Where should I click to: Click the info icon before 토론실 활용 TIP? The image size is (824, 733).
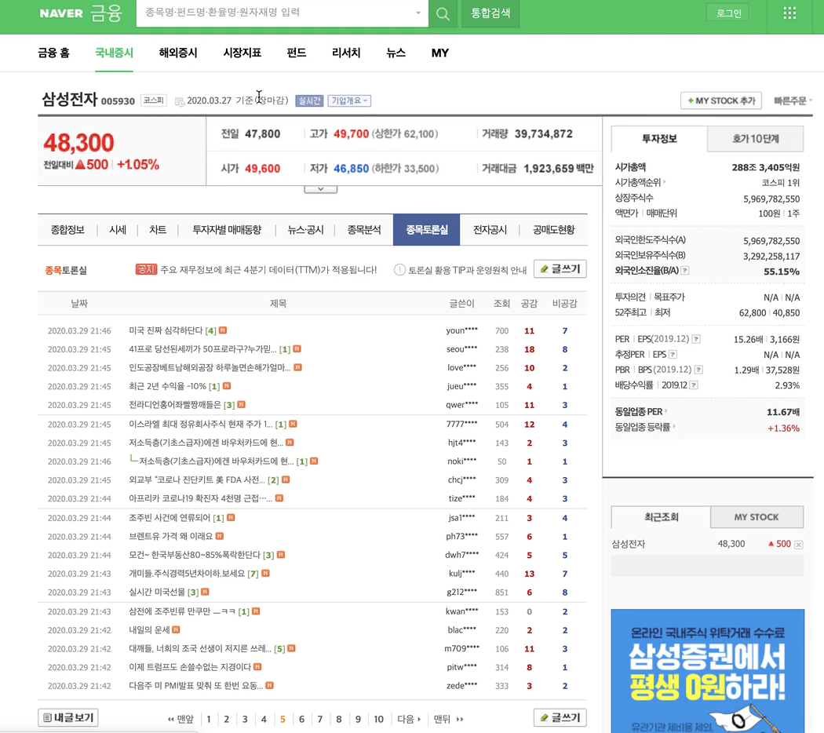[399, 270]
